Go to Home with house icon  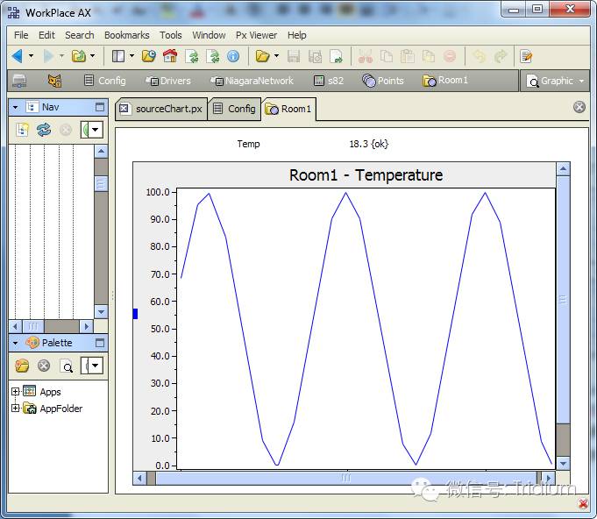170,56
